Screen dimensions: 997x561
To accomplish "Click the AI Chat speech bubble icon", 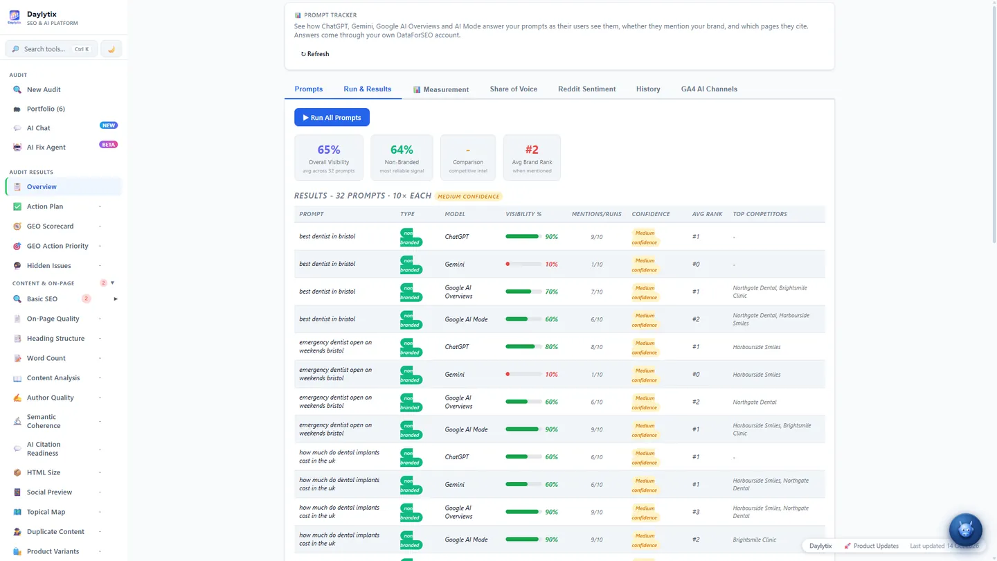I will click(x=17, y=128).
